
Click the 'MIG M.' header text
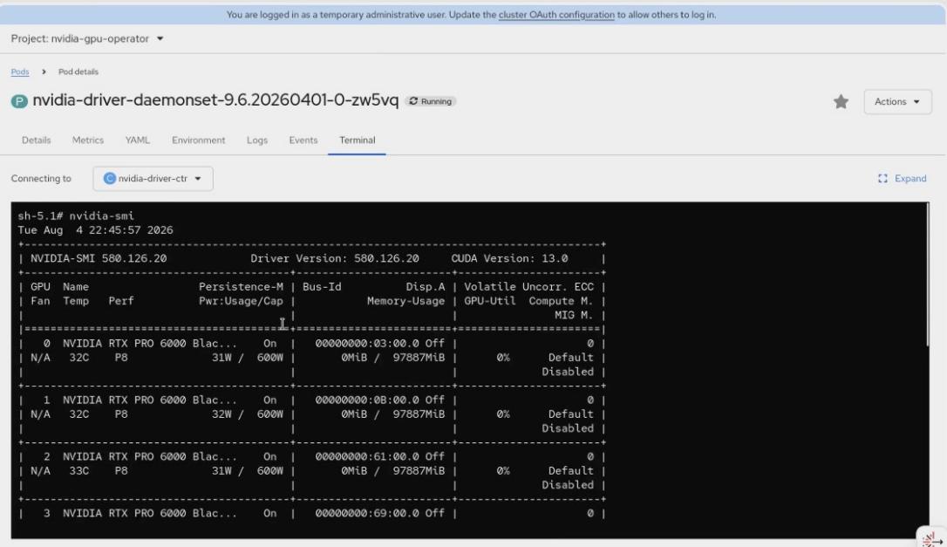point(574,315)
